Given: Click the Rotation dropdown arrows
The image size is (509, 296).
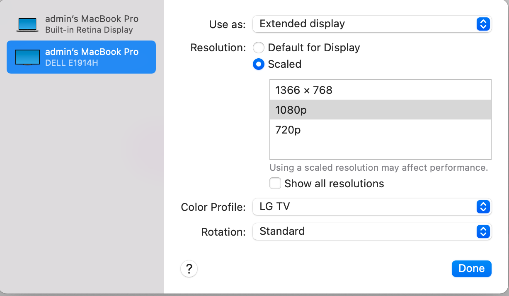Looking at the screenshot, I should coord(483,232).
